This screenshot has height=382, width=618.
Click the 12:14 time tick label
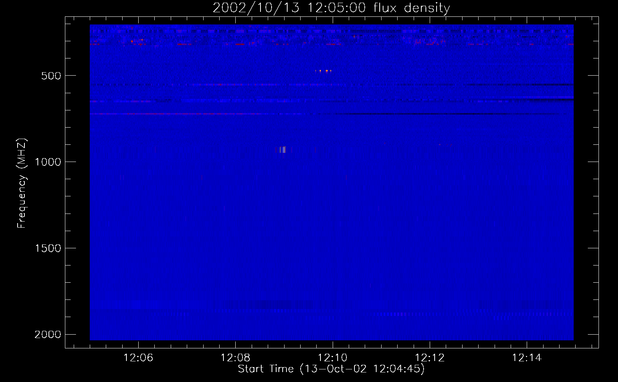point(527,358)
